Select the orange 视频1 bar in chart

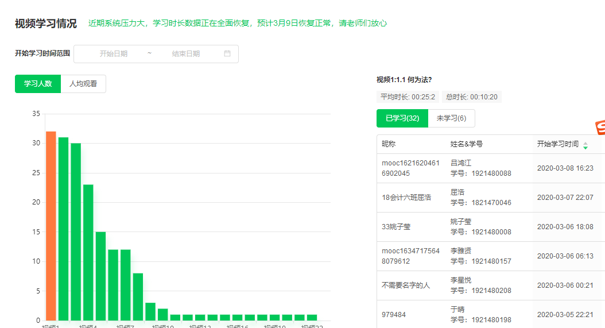(51, 226)
